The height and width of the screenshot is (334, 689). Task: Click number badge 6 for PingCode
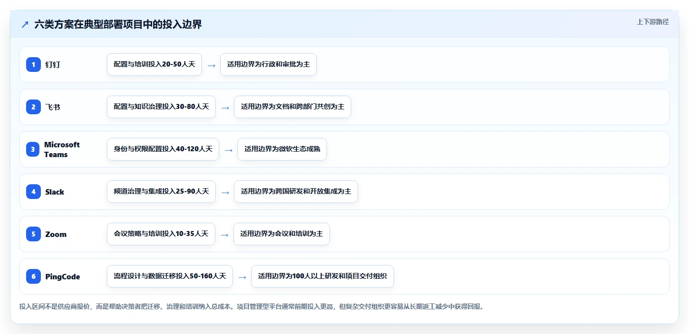(x=33, y=276)
